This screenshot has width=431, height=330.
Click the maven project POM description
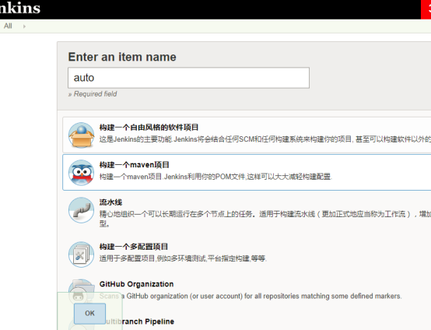click(x=215, y=177)
